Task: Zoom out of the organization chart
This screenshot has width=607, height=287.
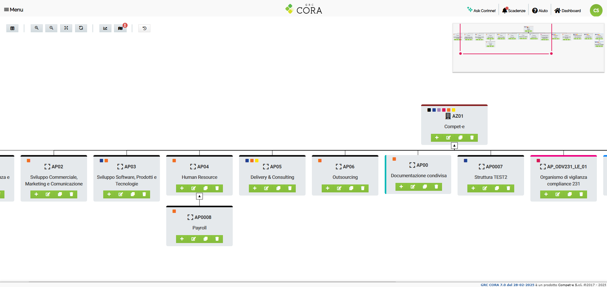Action: pos(51,28)
